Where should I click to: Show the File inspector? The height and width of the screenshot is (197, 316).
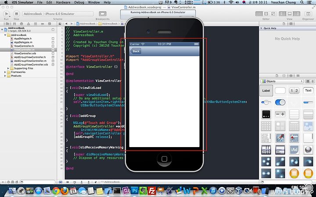click(x=284, y=24)
